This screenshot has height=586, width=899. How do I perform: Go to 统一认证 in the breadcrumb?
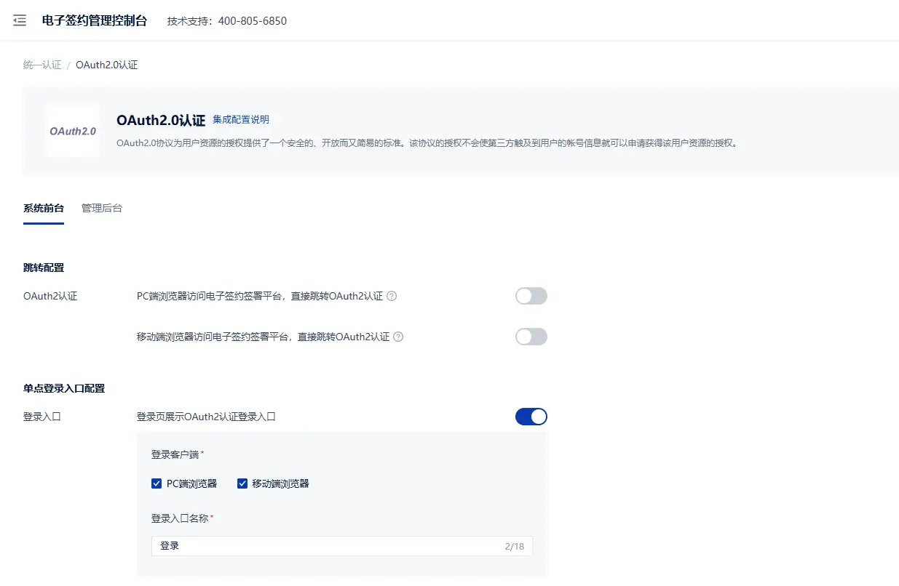coord(42,65)
